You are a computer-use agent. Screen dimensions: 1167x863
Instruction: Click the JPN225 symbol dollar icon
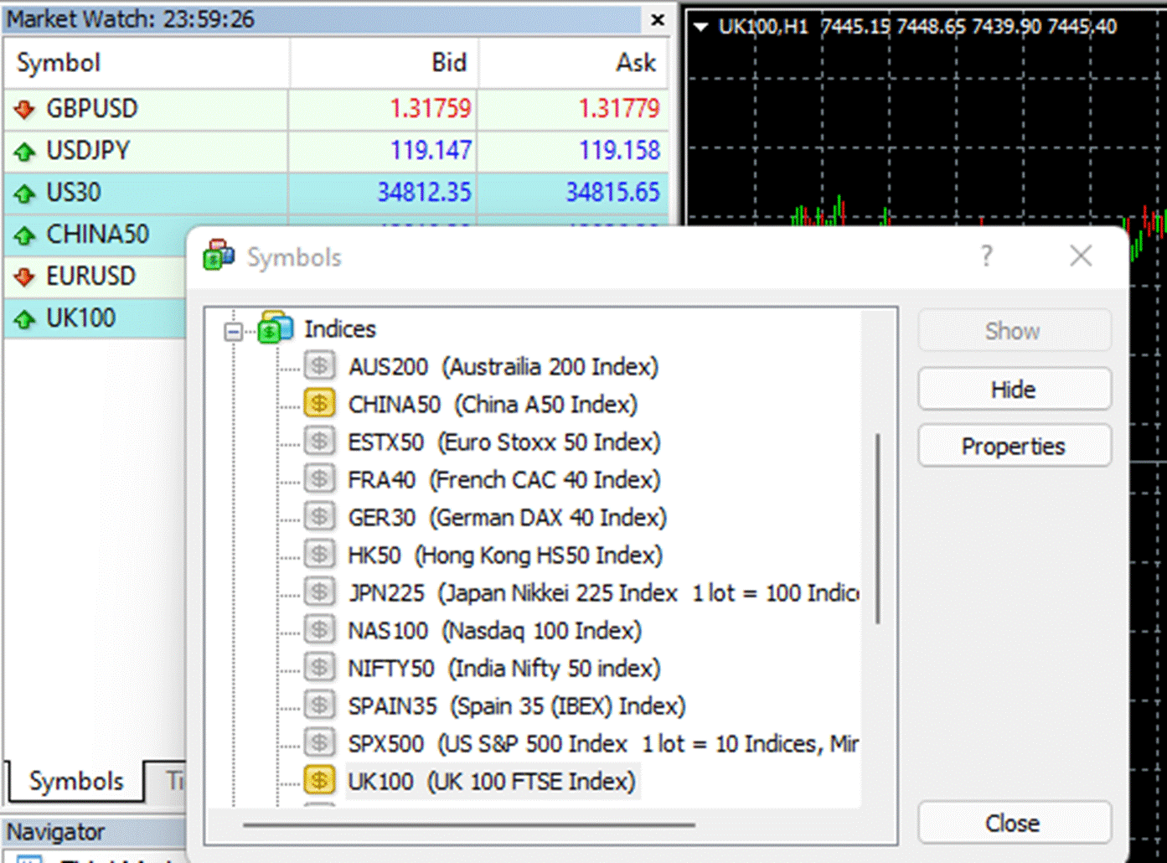tap(319, 592)
